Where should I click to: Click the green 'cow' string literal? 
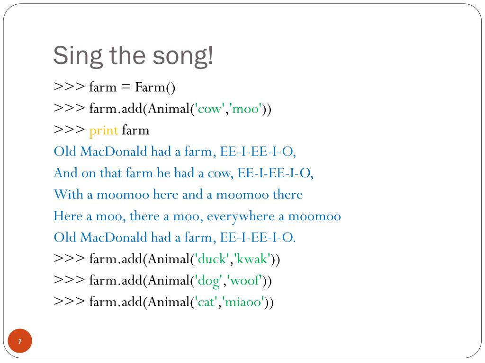pos(209,109)
